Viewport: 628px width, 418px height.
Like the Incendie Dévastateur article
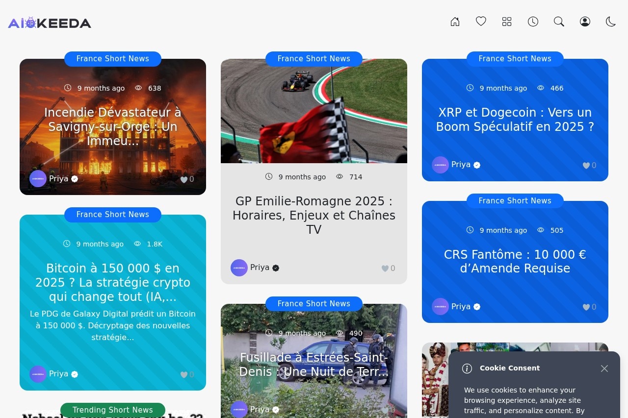184,179
